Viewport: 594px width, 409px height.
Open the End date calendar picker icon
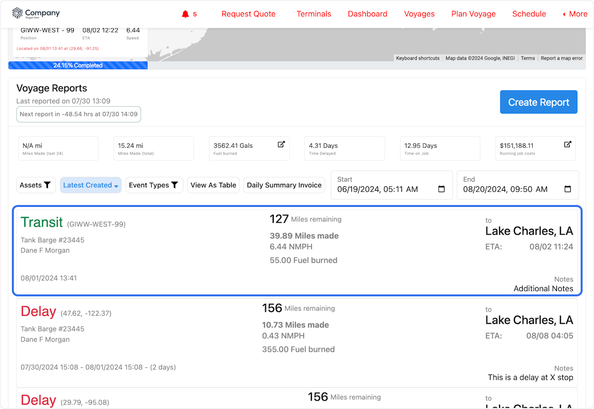pyautogui.click(x=568, y=189)
